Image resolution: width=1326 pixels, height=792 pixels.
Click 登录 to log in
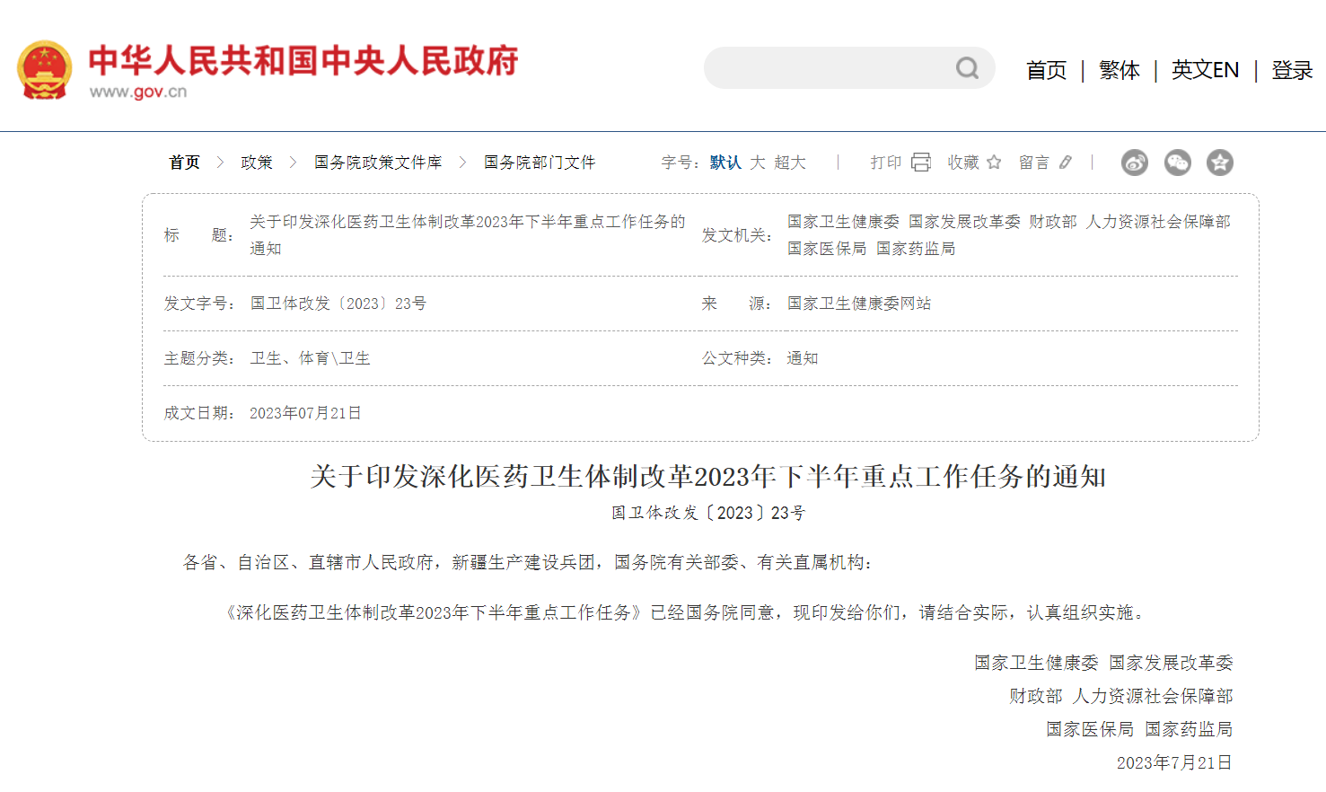click(1292, 70)
